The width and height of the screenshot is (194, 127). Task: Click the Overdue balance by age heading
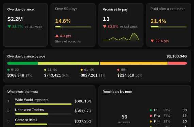[26, 56]
